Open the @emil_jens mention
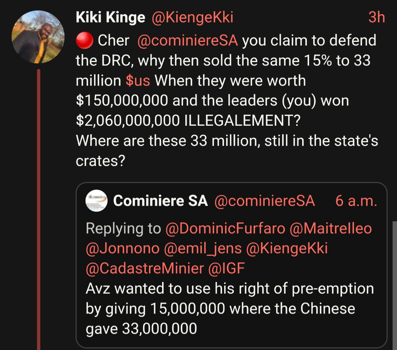Viewport: 397px width, 350px height. click(203, 249)
